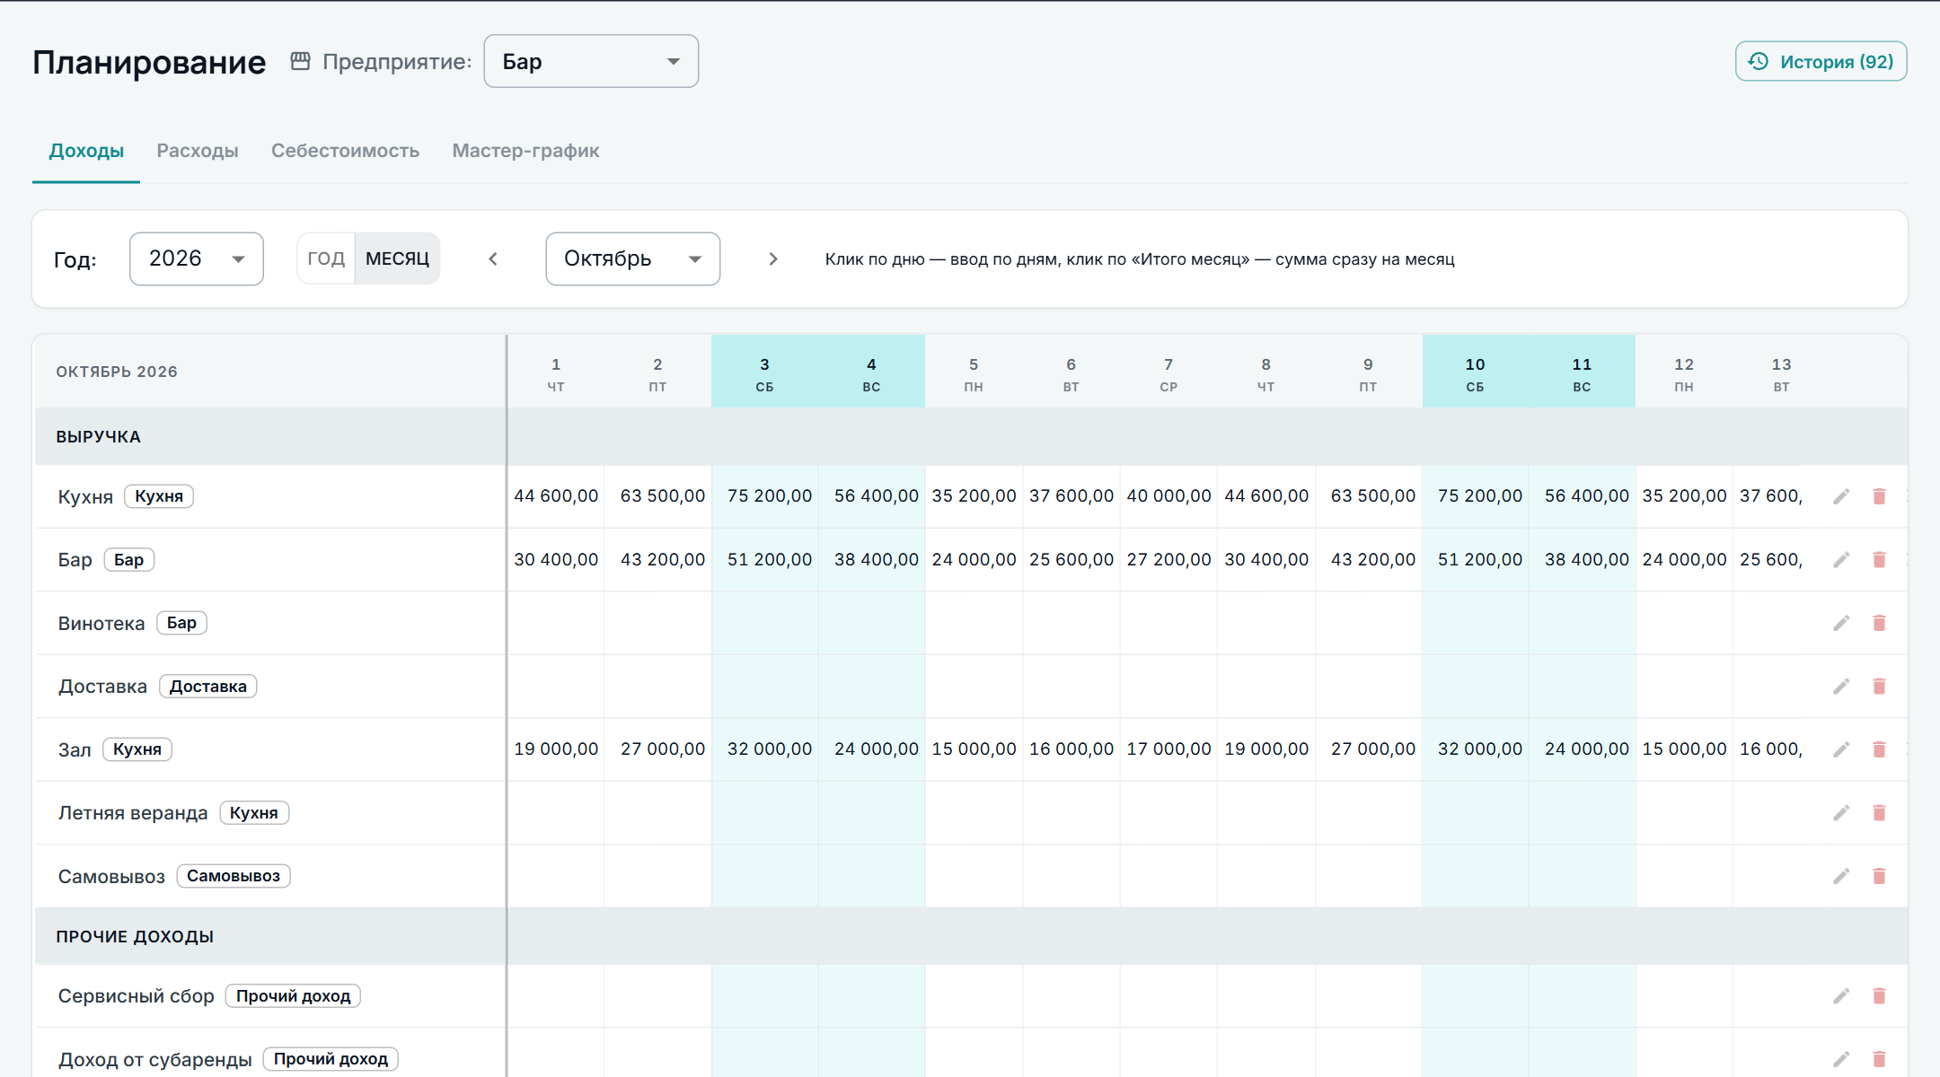
Task: Click the Доход от субаренды row name
Action: (155, 1060)
